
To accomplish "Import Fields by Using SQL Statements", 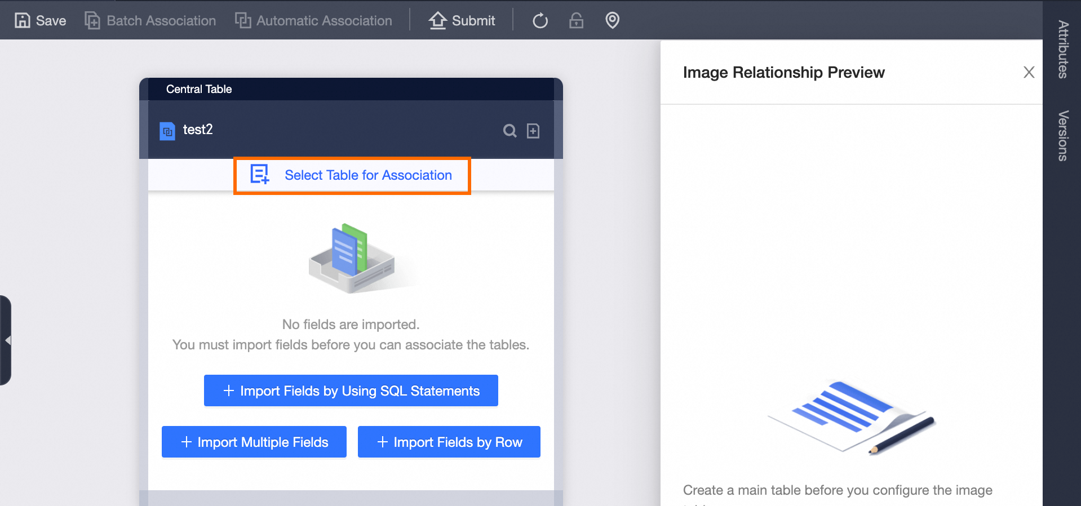I will coord(351,390).
